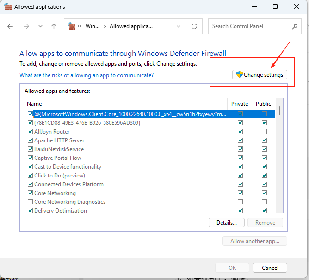This screenshot has width=309, height=280.
Task: Select the Allowed applica... breadcrumb segment
Action: tap(131, 26)
